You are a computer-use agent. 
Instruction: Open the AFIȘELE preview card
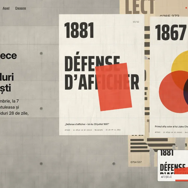(x=173, y=166)
